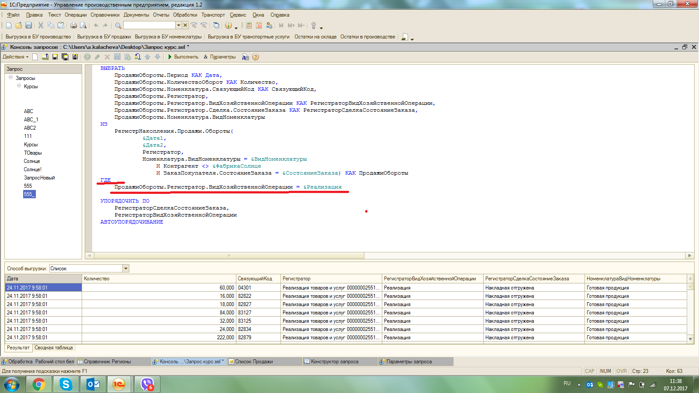Open the Параметры button
The image size is (699, 393).
click(x=220, y=57)
